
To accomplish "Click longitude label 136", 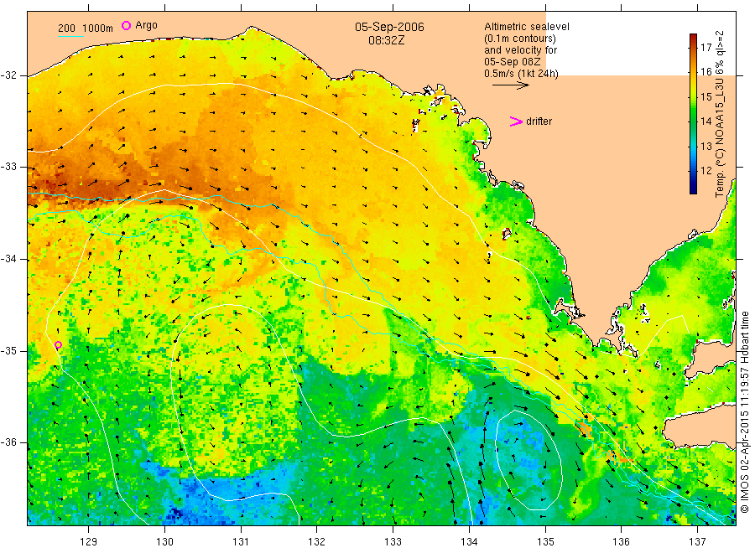I will point(621,542).
